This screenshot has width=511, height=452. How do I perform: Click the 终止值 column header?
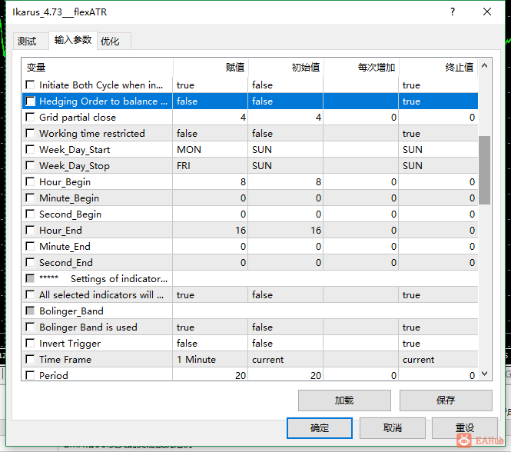point(438,68)
